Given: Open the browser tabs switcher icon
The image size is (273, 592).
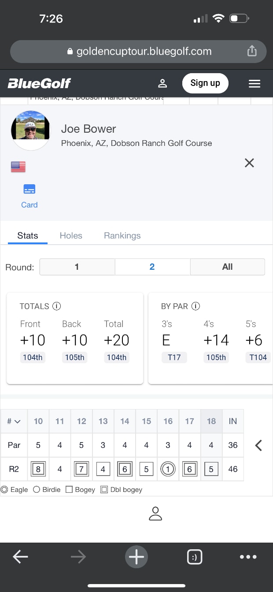Looking at the screenshot, I should coord(194,557).
